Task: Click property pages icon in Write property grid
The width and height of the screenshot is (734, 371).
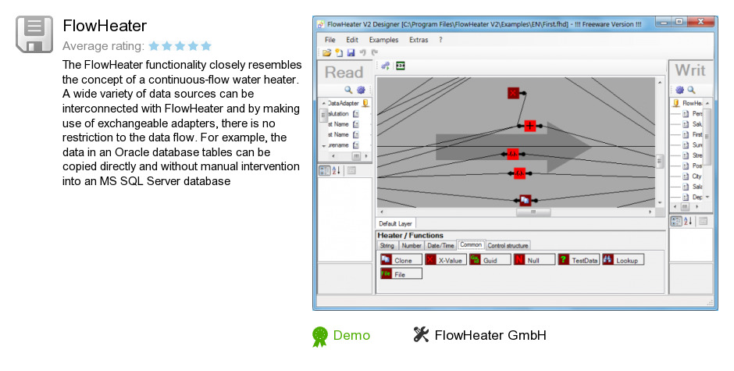Action: pyautogui.click(x=703, y=221)
